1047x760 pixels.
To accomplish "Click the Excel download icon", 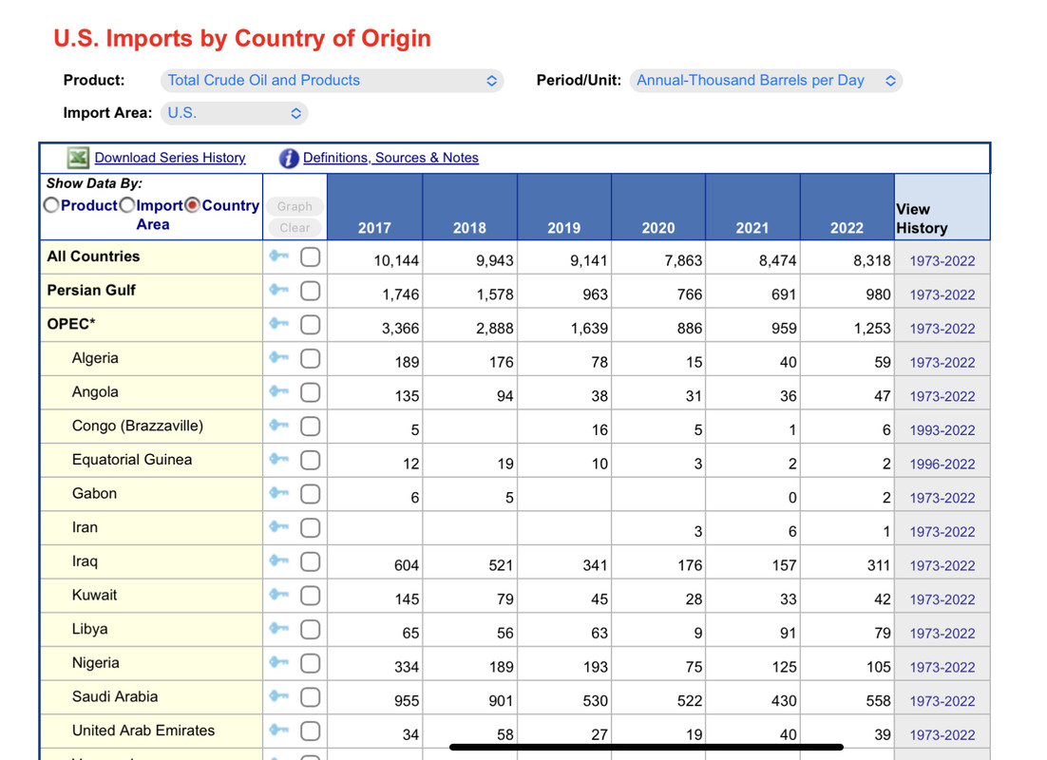I will point(78,158).
